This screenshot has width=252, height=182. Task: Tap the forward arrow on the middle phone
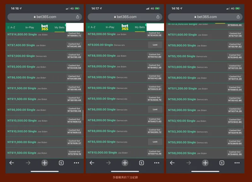(x=108, y=163)
